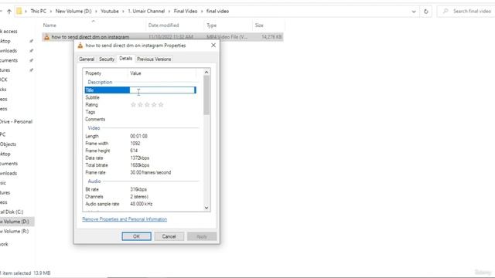The height and width of the screenshot is (278, 495).
Task: Click the Length value 00:01:08
Action: tap(138, 136)
